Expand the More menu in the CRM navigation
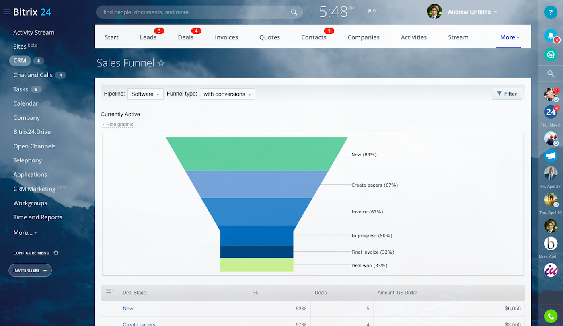This screenshot has width=563, height=326. click(x=508, y=37)
